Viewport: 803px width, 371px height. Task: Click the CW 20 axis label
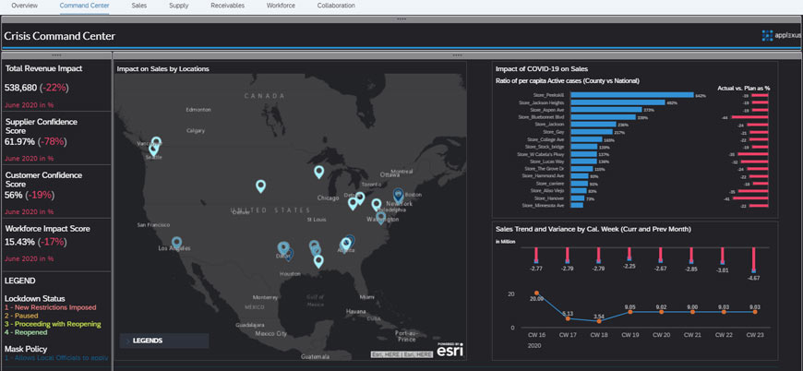[x=661, y=334]
